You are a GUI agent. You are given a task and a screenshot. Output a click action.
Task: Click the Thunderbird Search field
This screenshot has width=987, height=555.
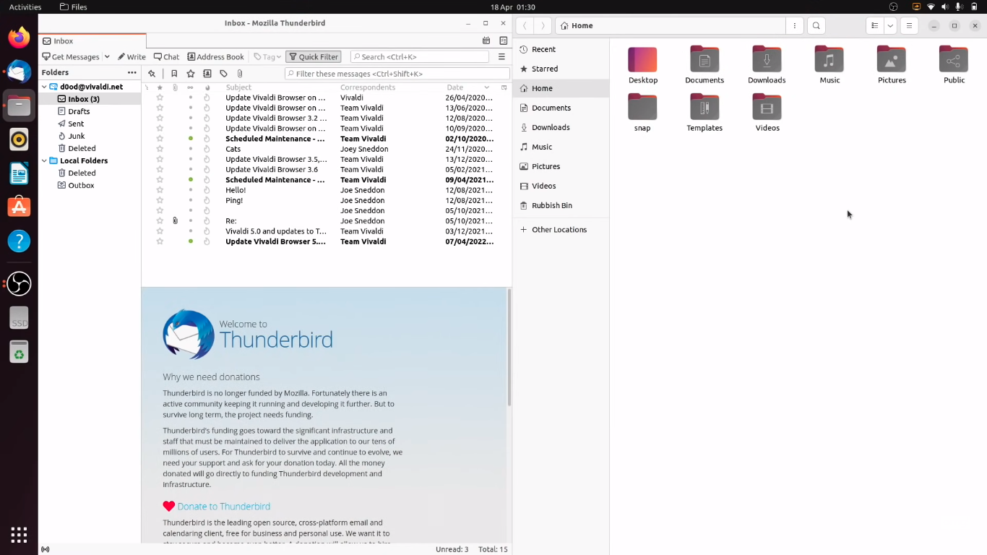420,57
